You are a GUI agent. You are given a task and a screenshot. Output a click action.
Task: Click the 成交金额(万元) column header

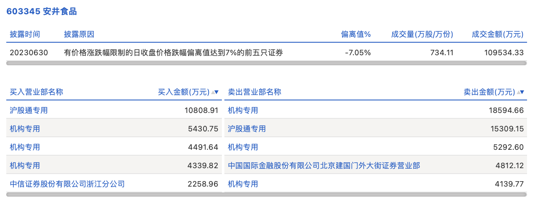click(x=497, y=34)
